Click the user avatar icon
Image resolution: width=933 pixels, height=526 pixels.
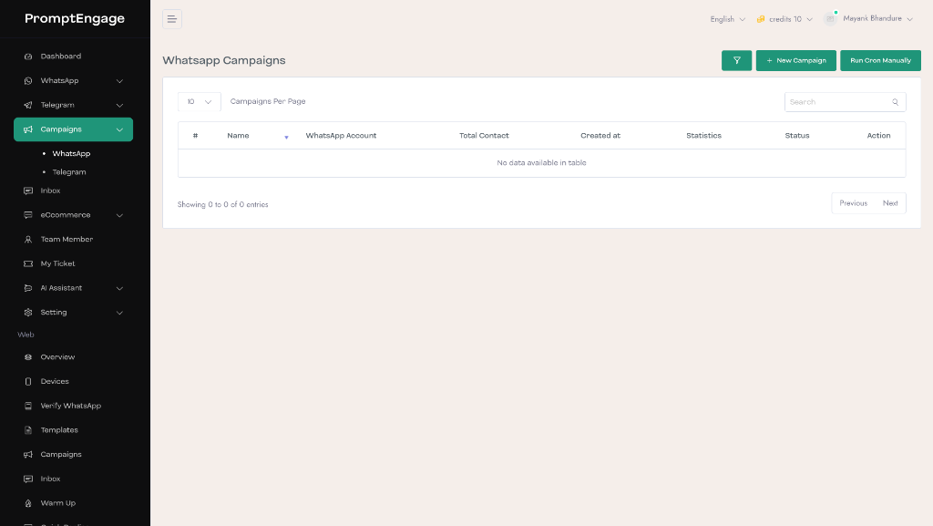click(830, 19)
